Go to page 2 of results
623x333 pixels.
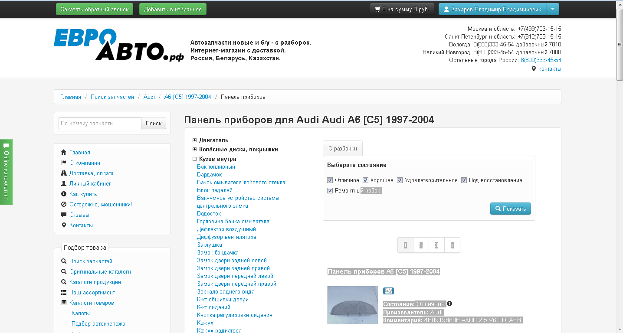pos(421,245)
